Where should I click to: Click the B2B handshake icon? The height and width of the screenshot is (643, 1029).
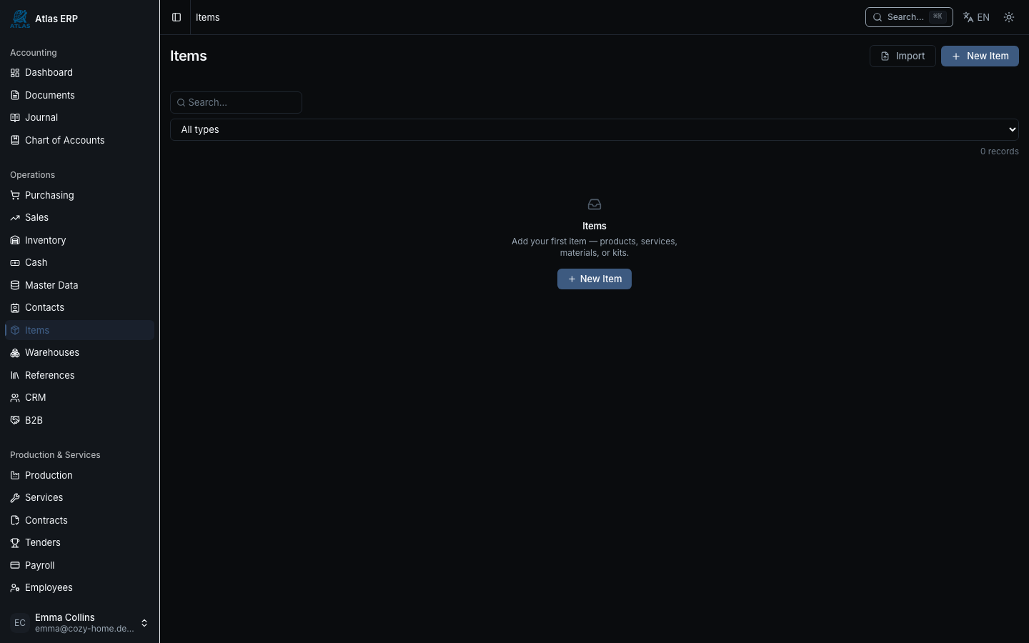point(15,420)
